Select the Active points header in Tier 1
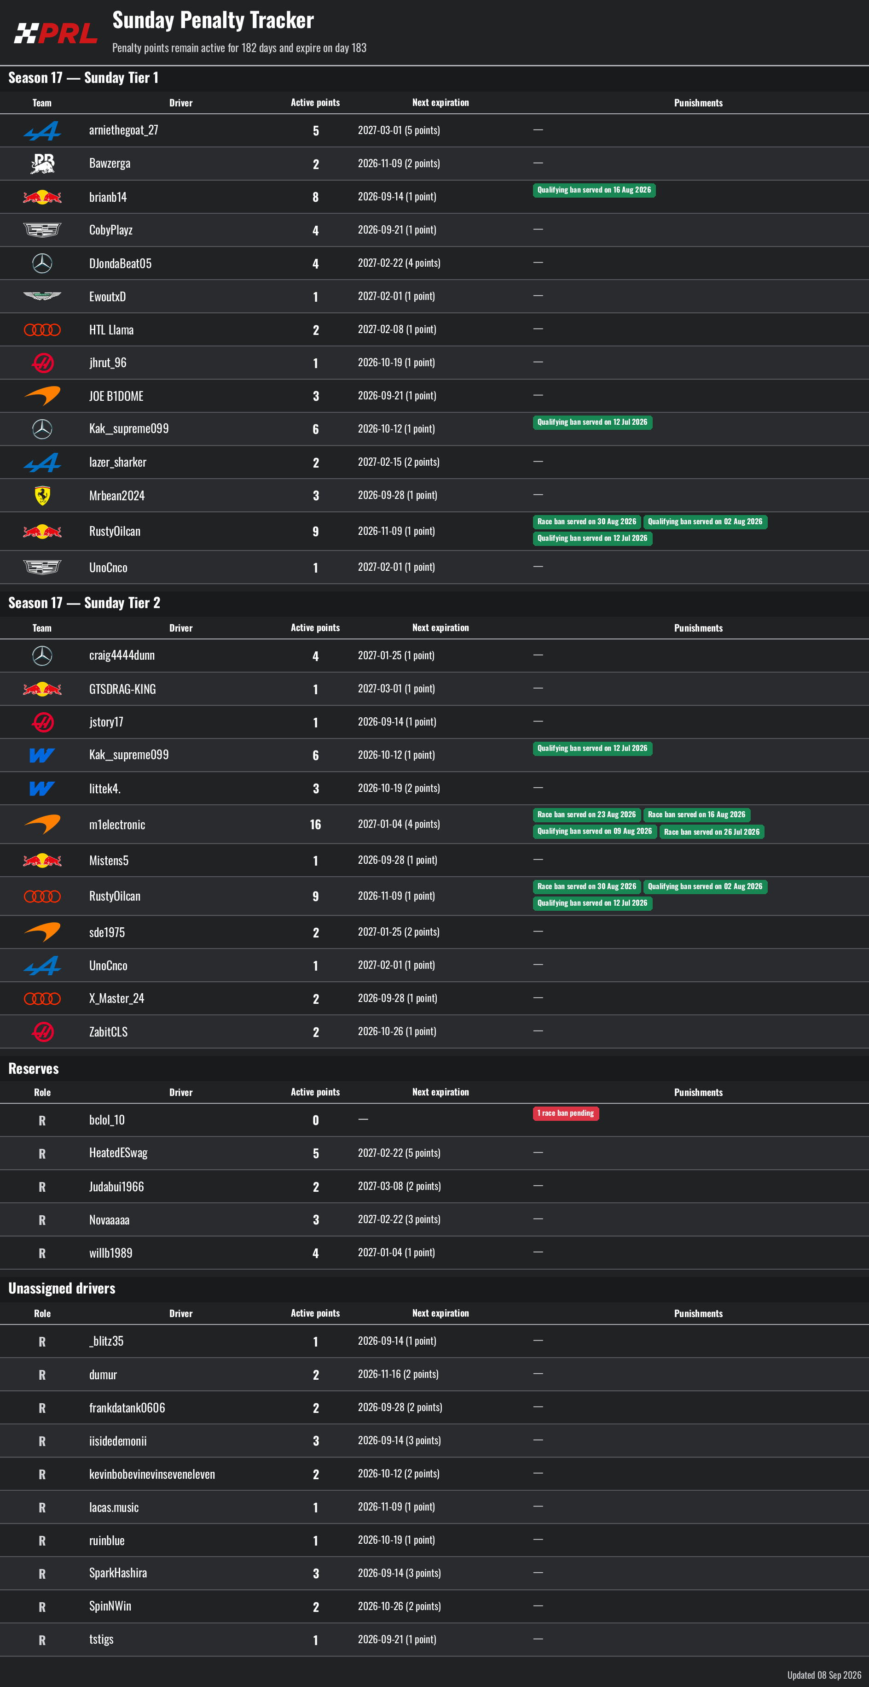The image size is (869, 1687). 315,103
